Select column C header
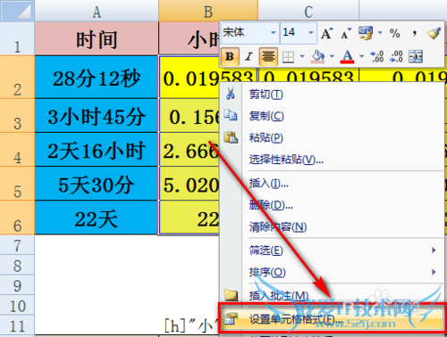 [x=308, y=12]
